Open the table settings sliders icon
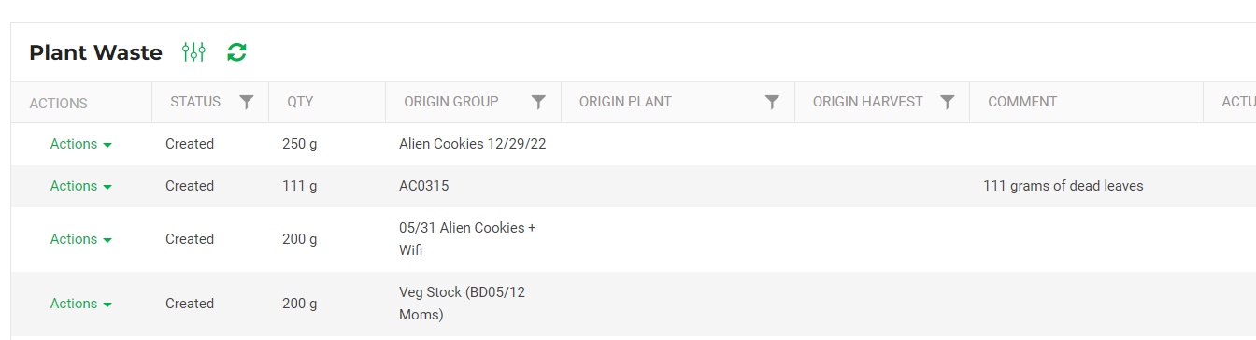The image size is (1256, 340). tap(193, 52)
